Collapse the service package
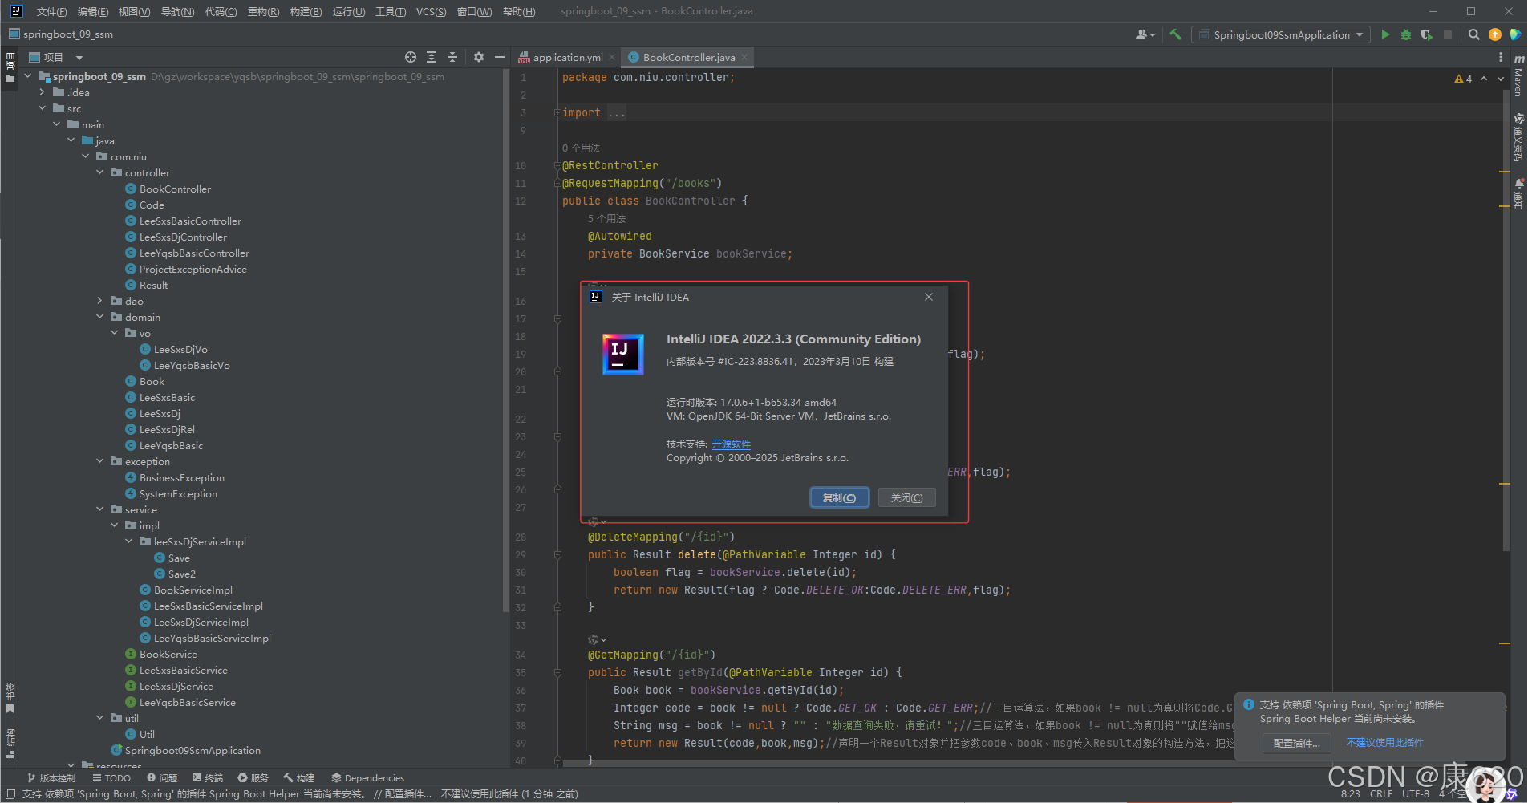 tap(100, 509)
